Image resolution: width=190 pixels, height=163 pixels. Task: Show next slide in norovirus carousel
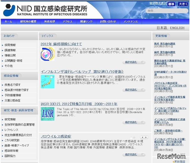(x=146, y=137)
